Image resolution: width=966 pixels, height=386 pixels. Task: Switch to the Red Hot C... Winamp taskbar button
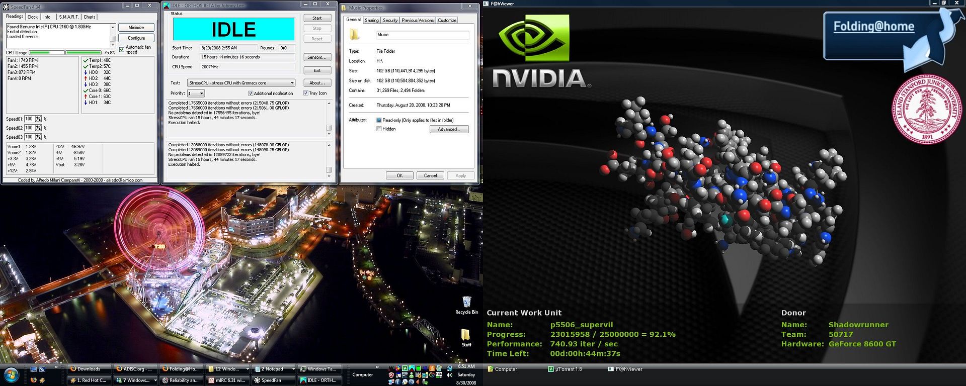point(89,380)
